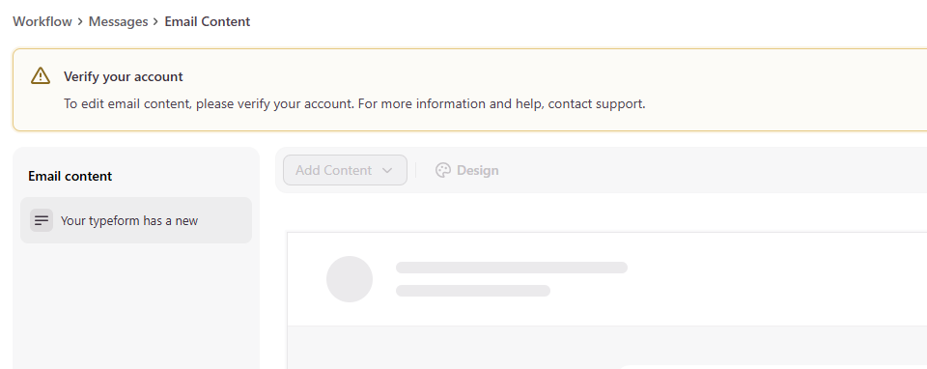Image resolution: width=927 pixels, height=369 pixels.
Task: Select 'Your typeform has a new' item
Action: coord(136,220)
